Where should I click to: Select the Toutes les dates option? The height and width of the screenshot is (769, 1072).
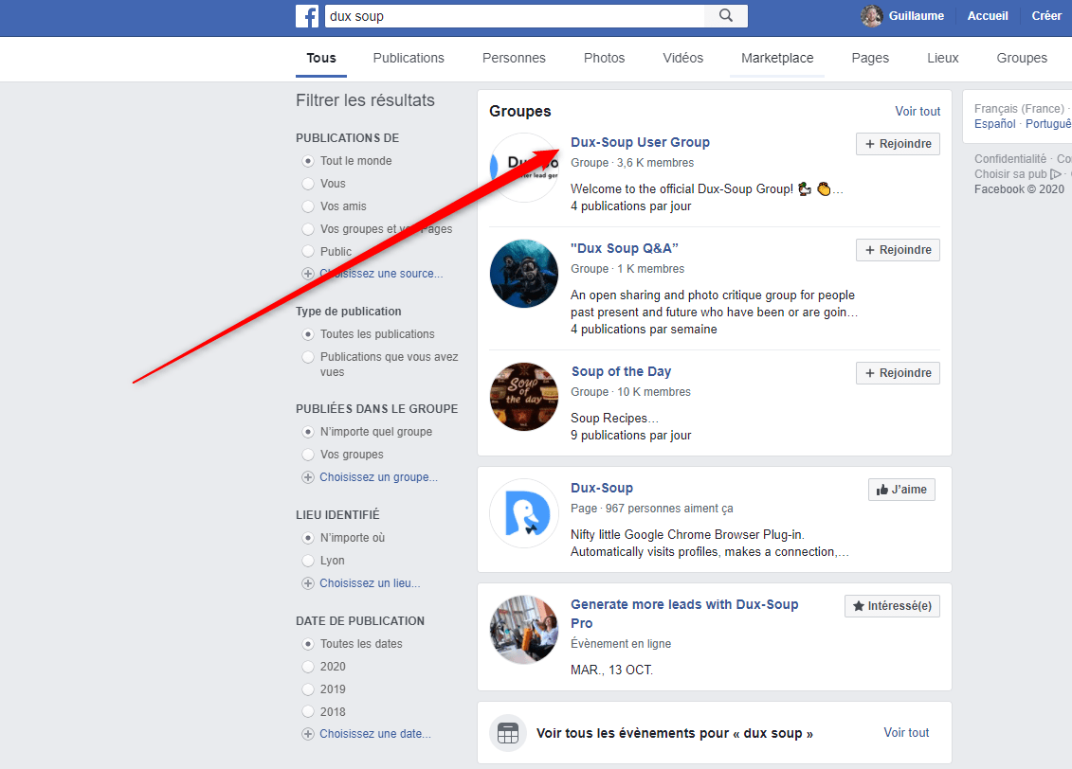(308, 644)
